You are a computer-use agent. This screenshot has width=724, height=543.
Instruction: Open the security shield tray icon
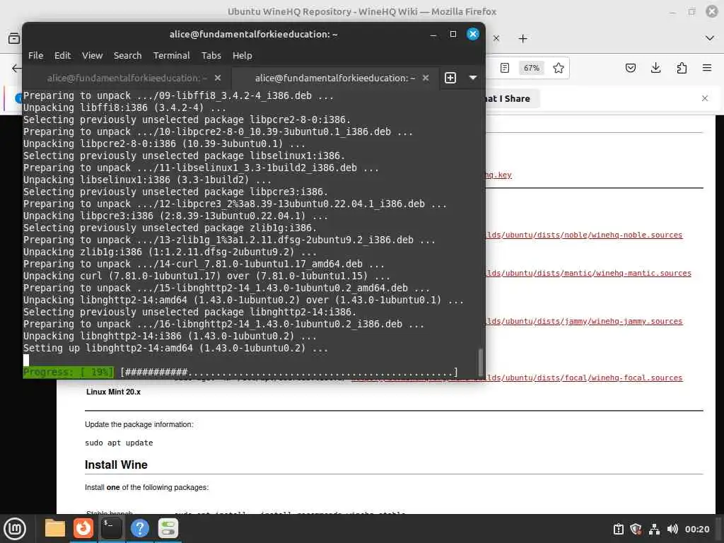click(636, 529)
